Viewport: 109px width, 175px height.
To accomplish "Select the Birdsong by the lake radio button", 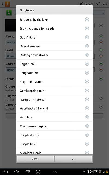I will coord(87,19).
